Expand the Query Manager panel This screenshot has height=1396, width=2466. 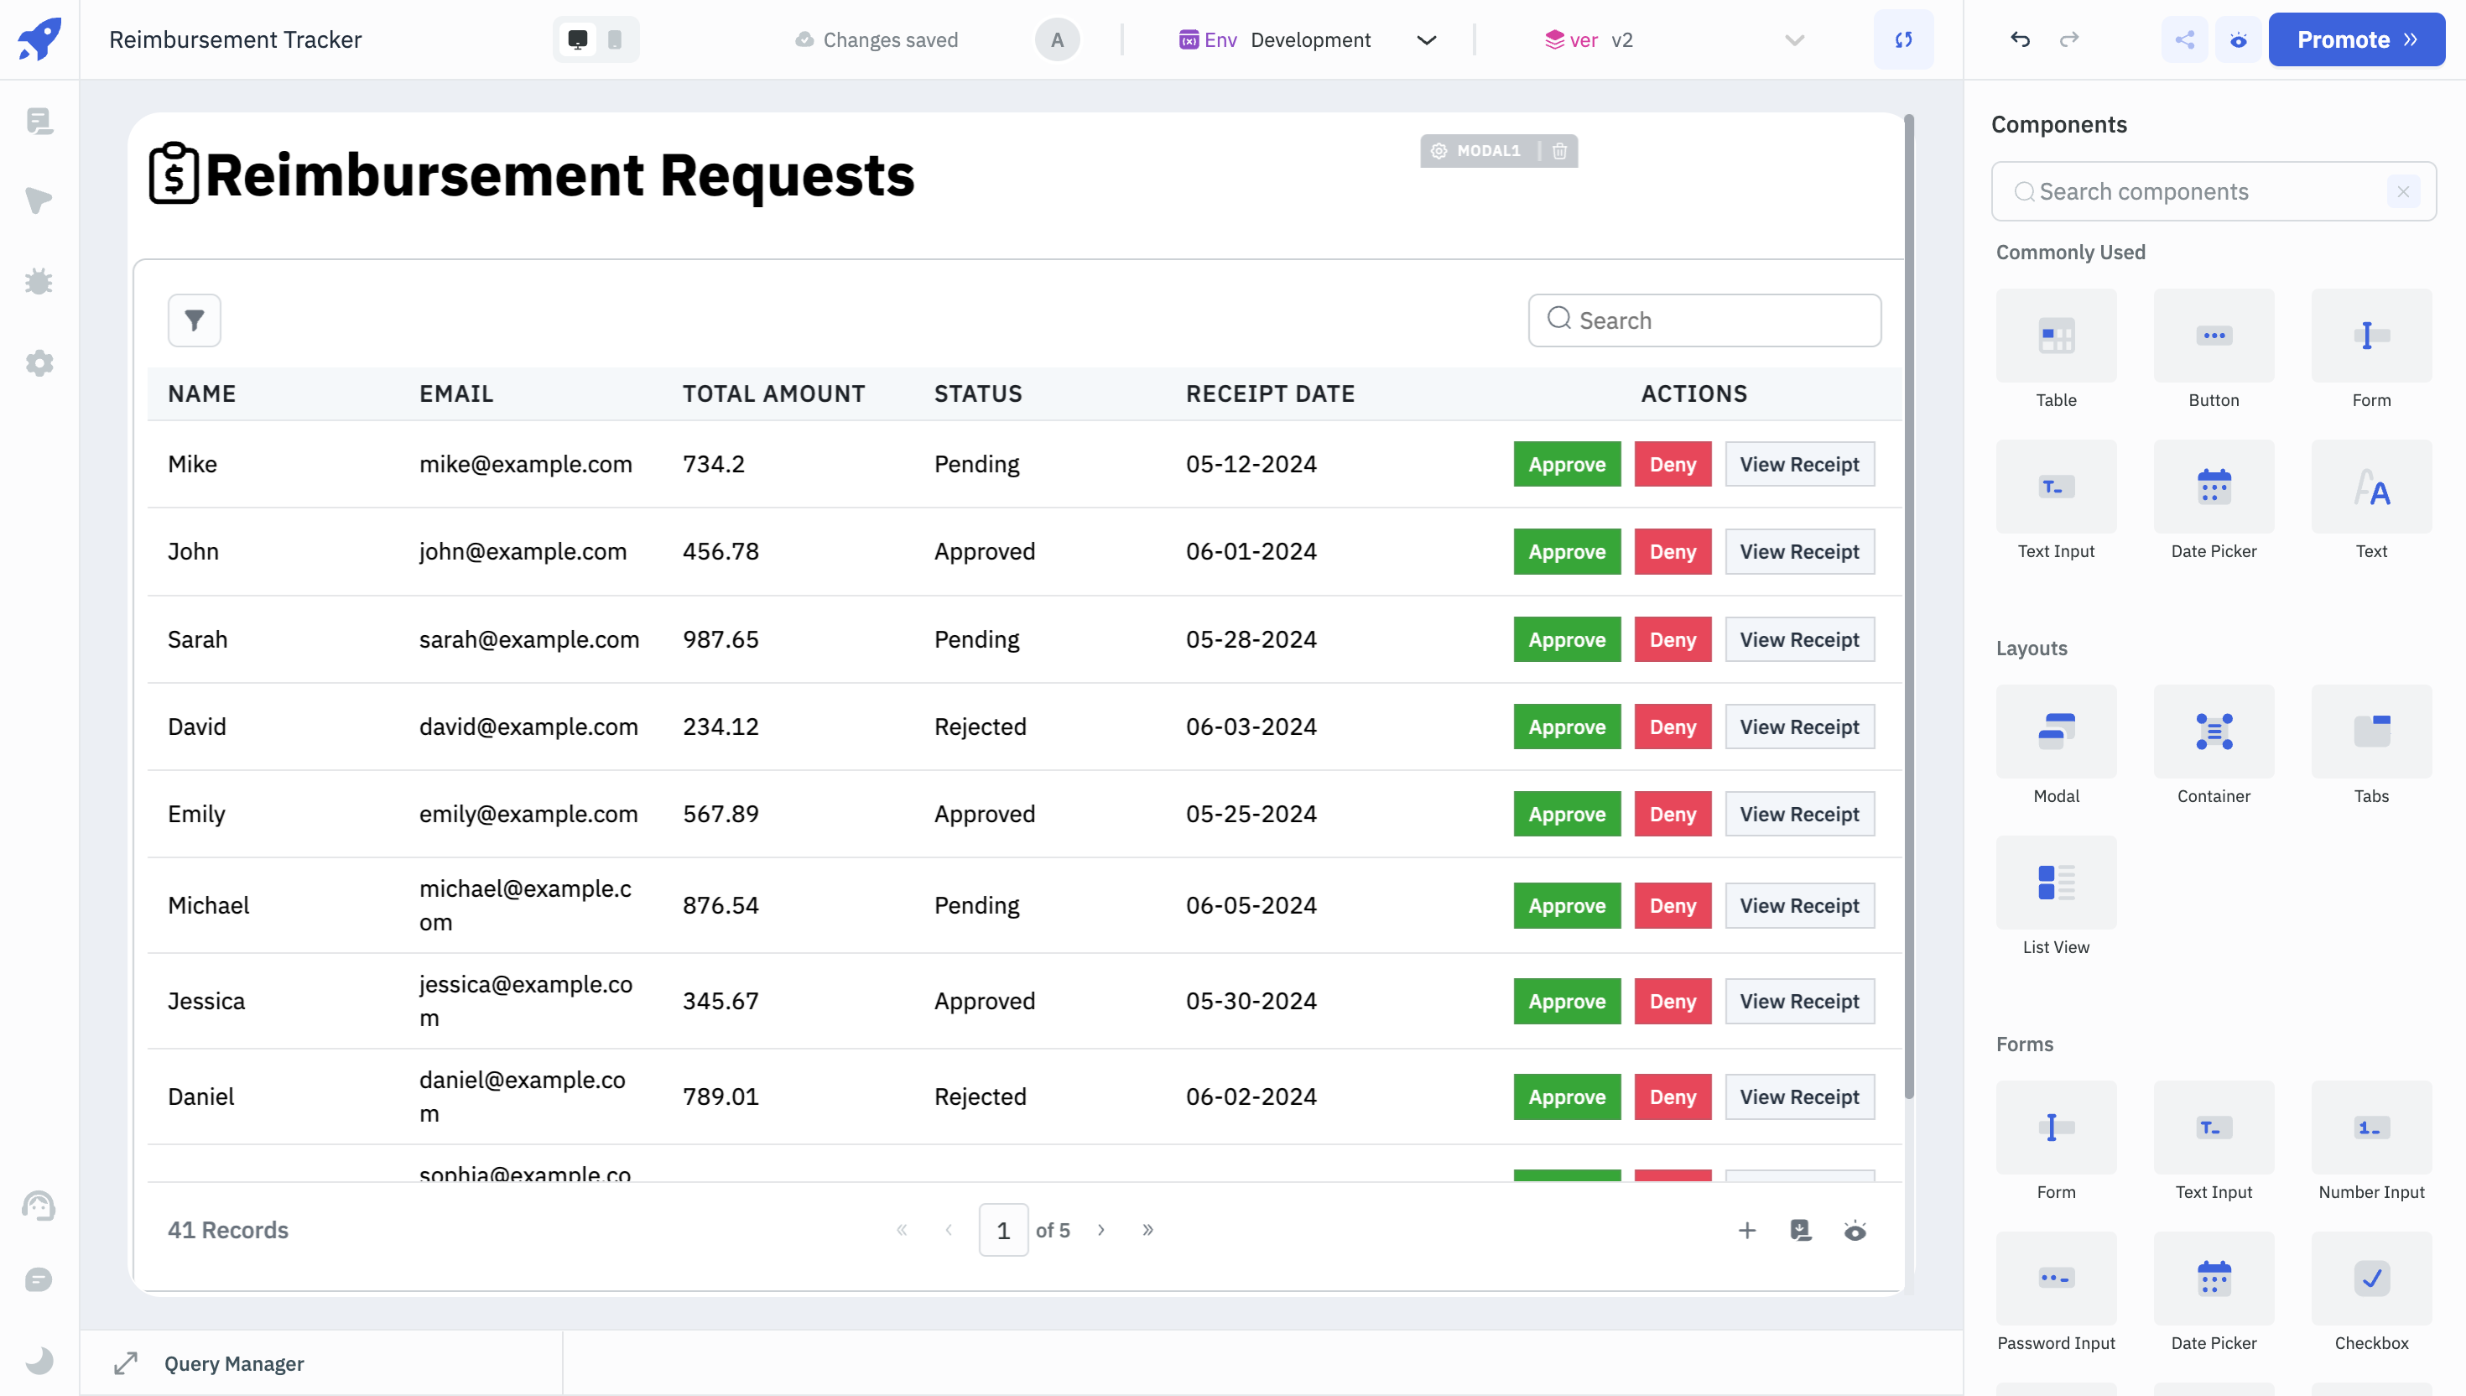[126, 1362]
